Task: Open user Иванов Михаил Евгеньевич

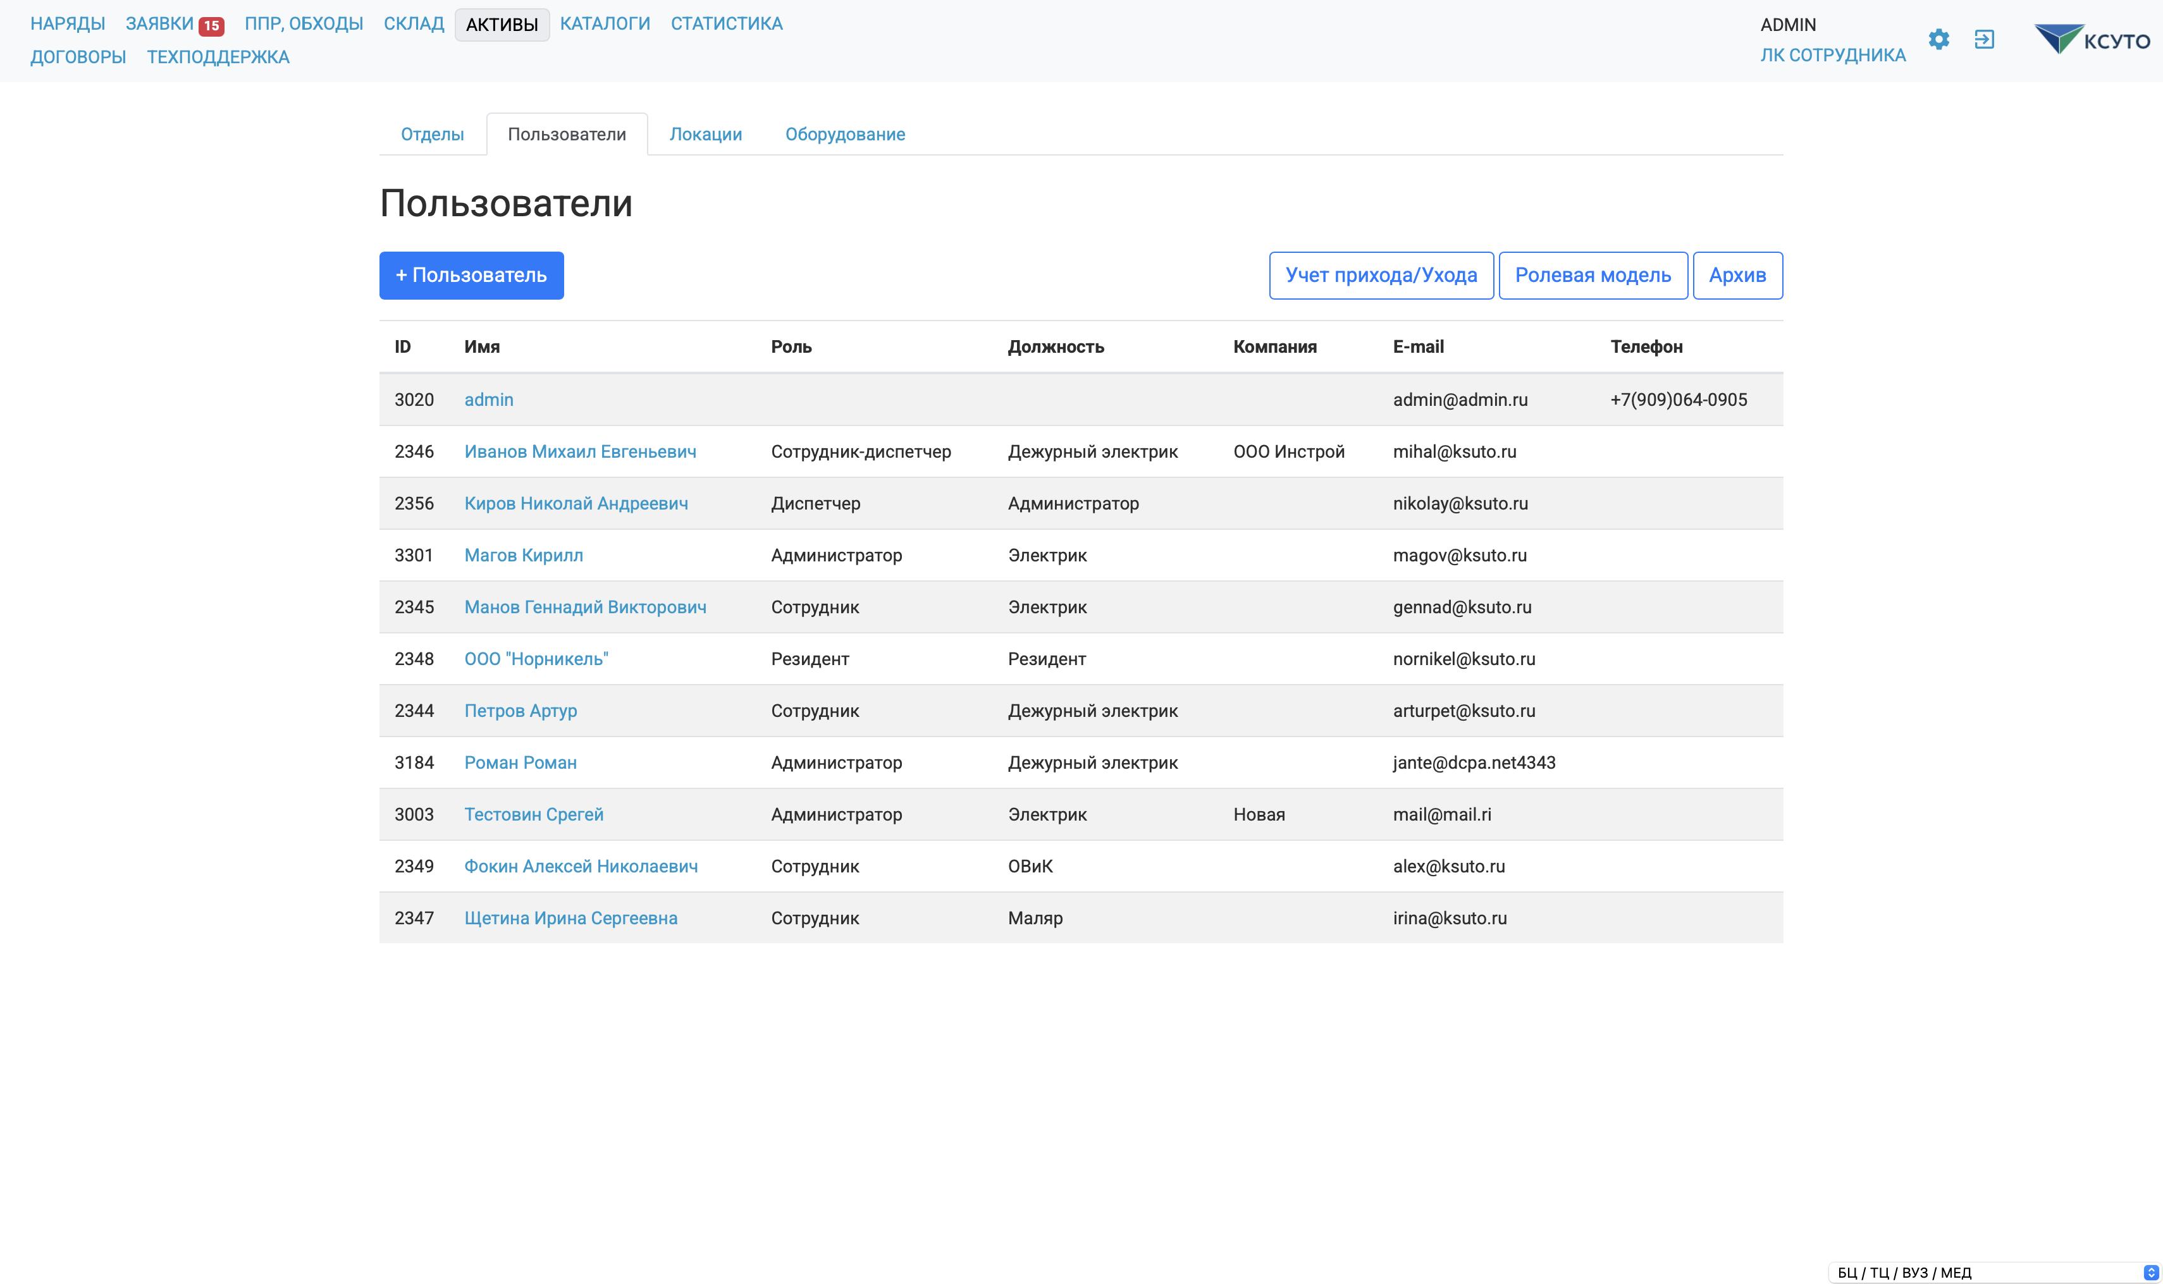Action: pos(580,451)
